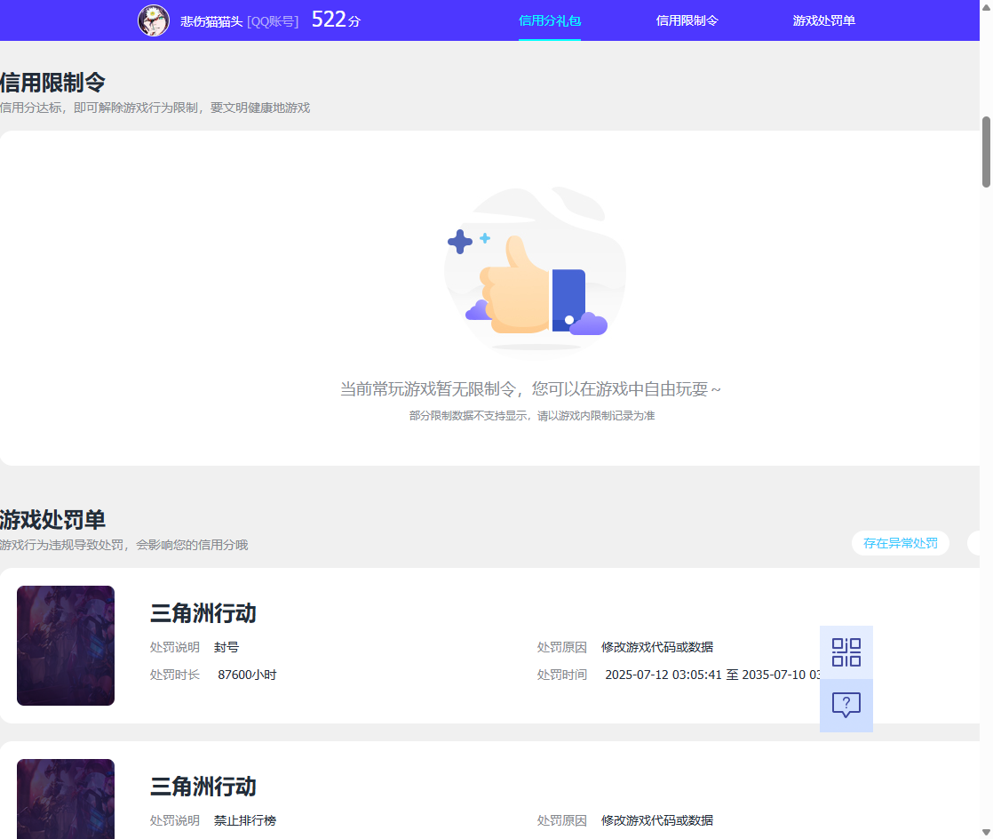
Task: Click the 游戏行为违规导致处罚 subtitle
Action: pyautogui.click(x=124, y=545)
